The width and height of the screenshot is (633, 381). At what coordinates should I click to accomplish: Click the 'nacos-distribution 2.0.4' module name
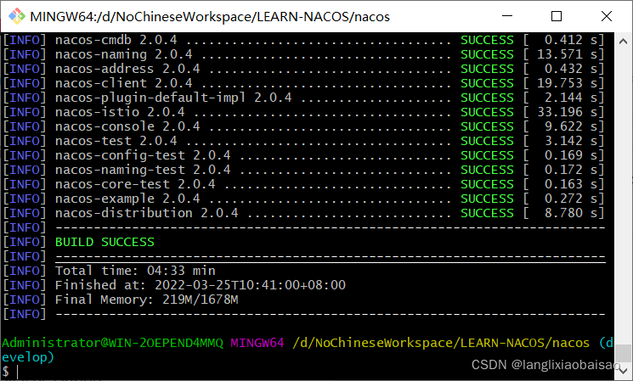[x=146, y=213]
